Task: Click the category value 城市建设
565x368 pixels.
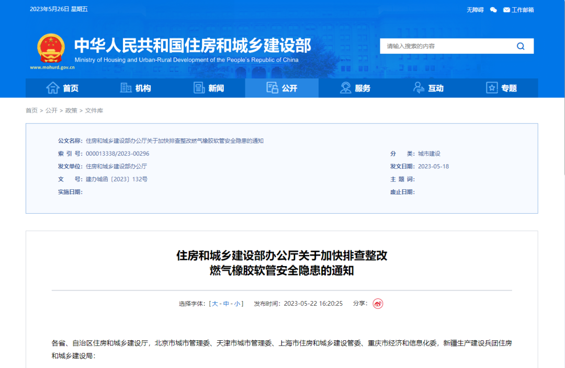Action: pyautogui.click(x=429, y=153)
